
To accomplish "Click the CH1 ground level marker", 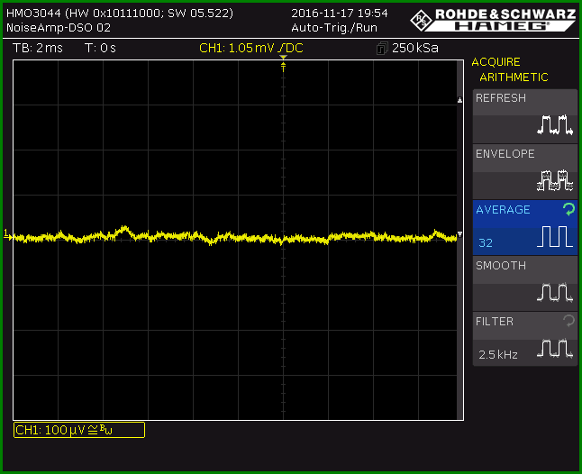I will pyautogui.click(x=7, y=234).
